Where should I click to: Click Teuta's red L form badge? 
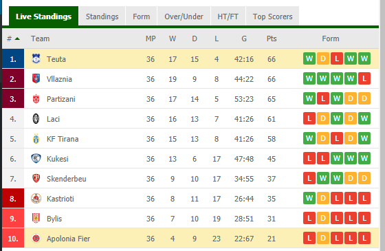(x=337, y=58)
